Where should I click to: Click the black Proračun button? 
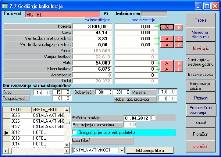(200, 134)
